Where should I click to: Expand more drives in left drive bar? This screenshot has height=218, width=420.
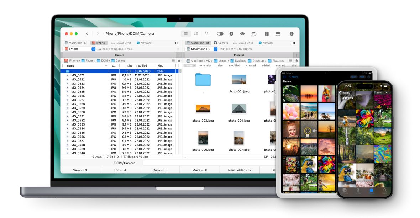(177, 43)
